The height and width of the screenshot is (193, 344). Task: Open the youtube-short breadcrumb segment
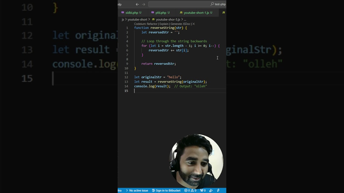click(137, 20)
